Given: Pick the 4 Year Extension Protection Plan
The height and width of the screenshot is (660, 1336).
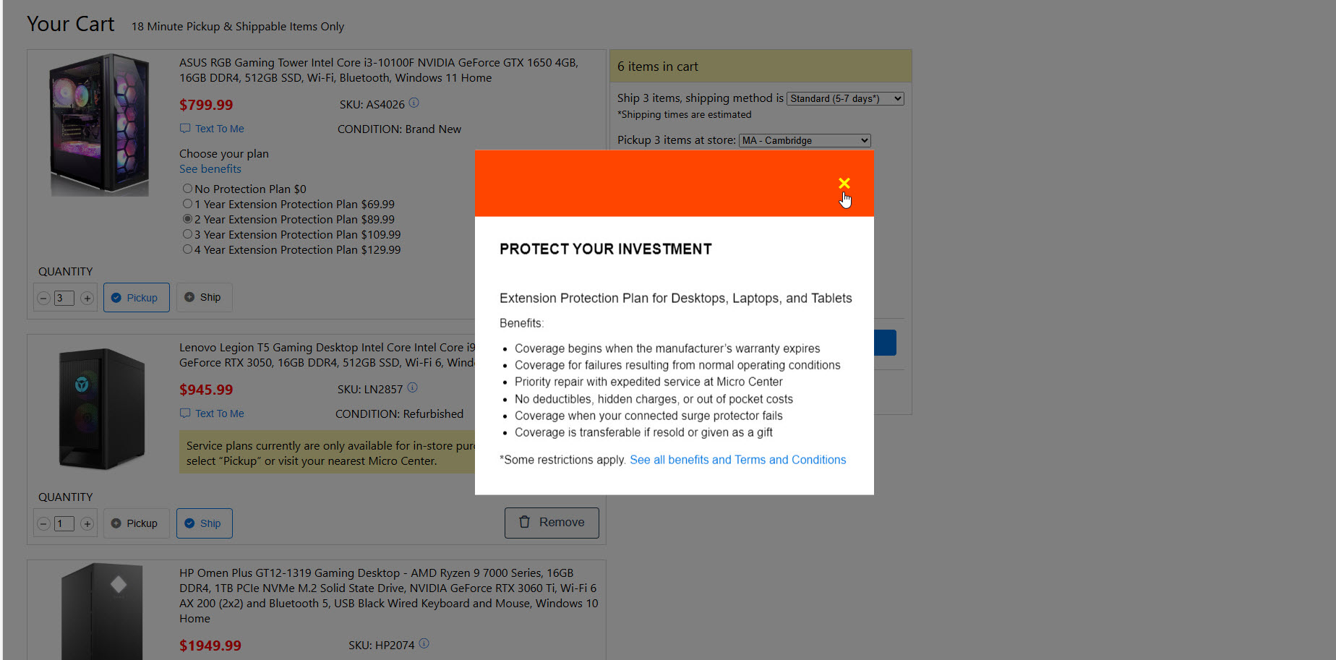Looking at the screenshot, I should click(187, 249).
